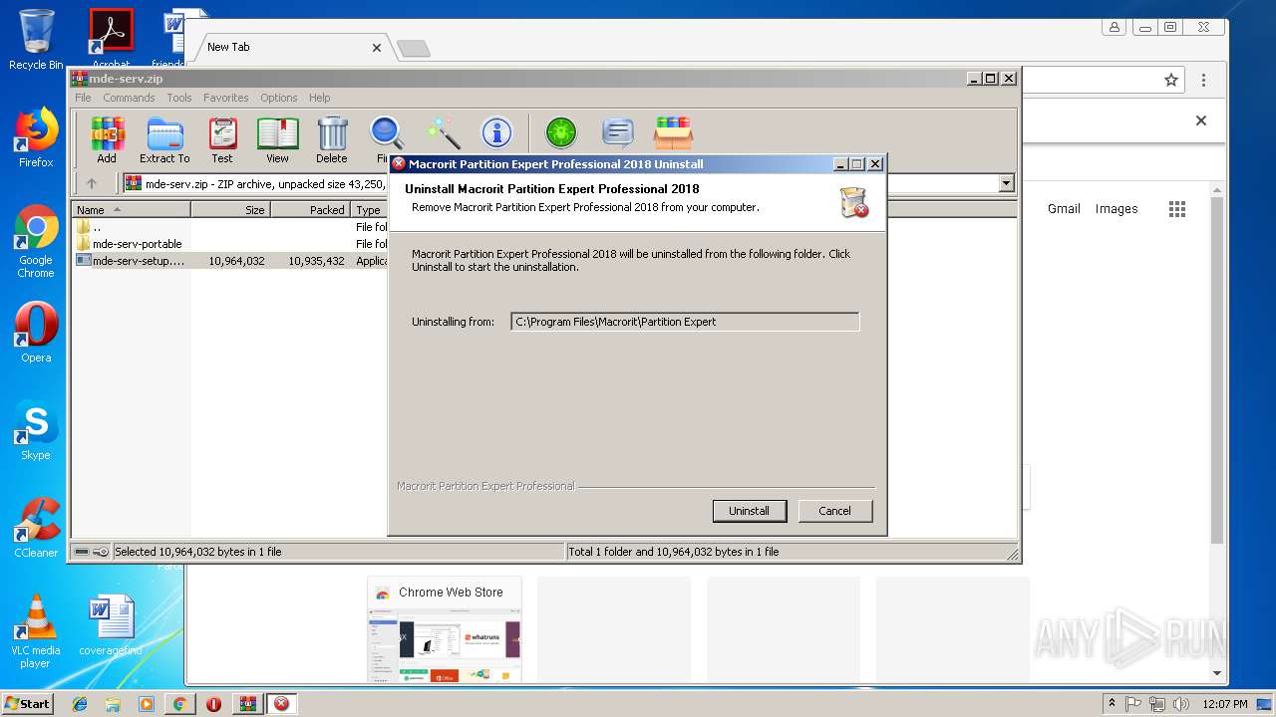Open the WinRAR Tools menu
Image resolution: width=1276 pixels, height=717 pixels.
coord(179,98)
